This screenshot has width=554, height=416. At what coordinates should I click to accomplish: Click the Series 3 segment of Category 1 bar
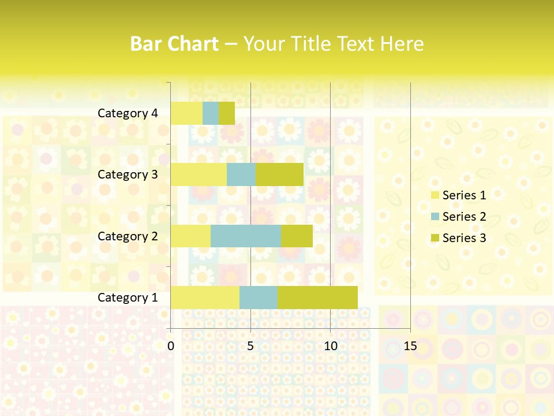tap(317, 297)
